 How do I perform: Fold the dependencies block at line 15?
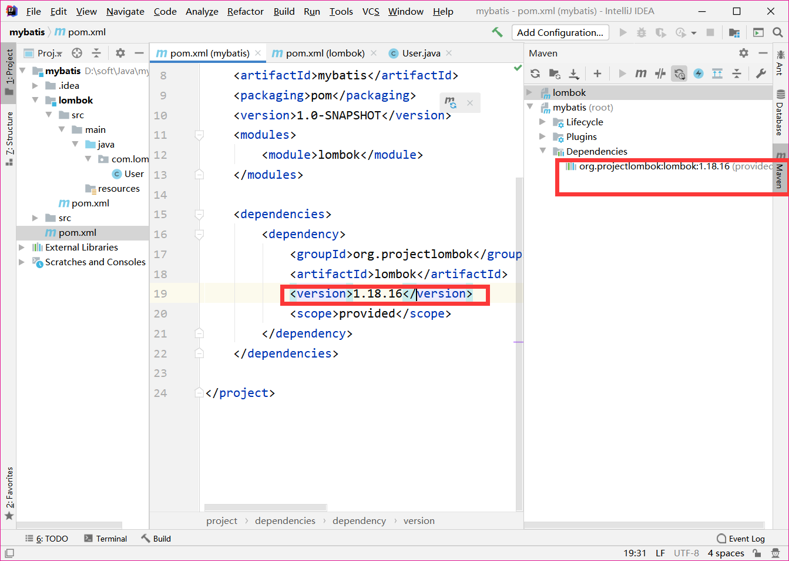point(199,214)
